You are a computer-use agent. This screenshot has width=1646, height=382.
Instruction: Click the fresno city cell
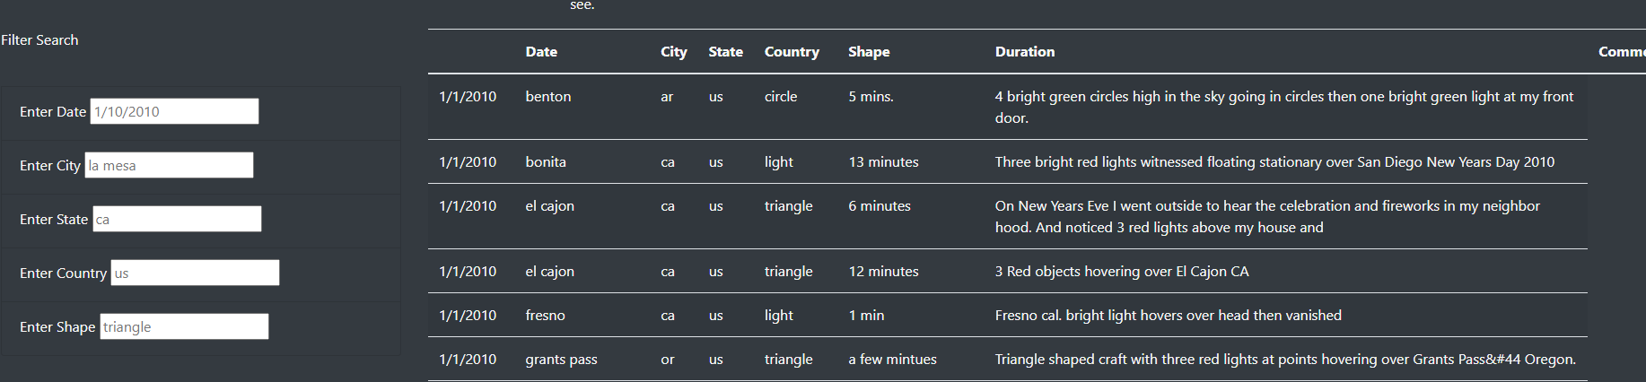tap(545, 316)
